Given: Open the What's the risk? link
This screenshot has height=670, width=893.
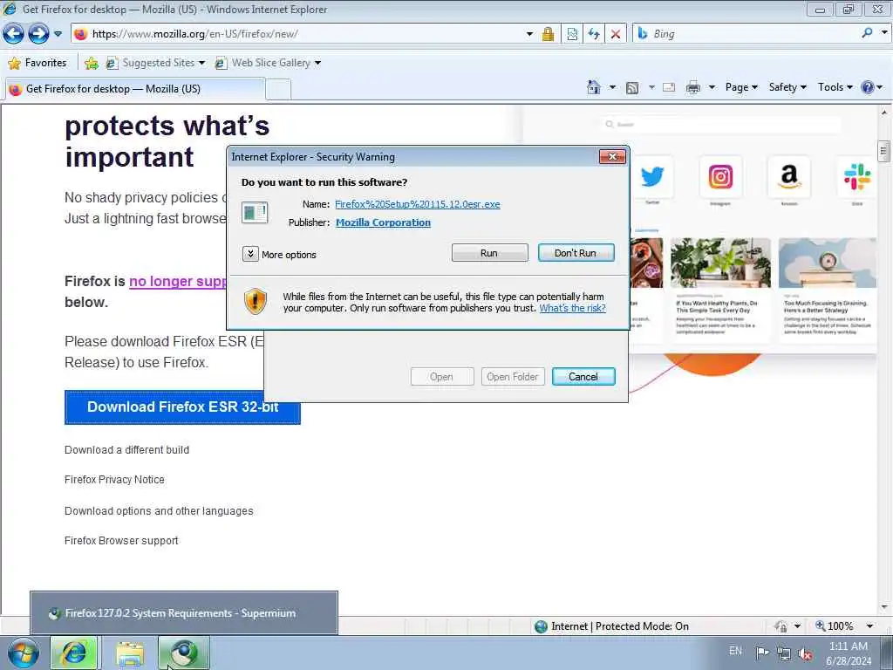Looking at the screenshot, I should pyautogui.click(x=572, y=308).
